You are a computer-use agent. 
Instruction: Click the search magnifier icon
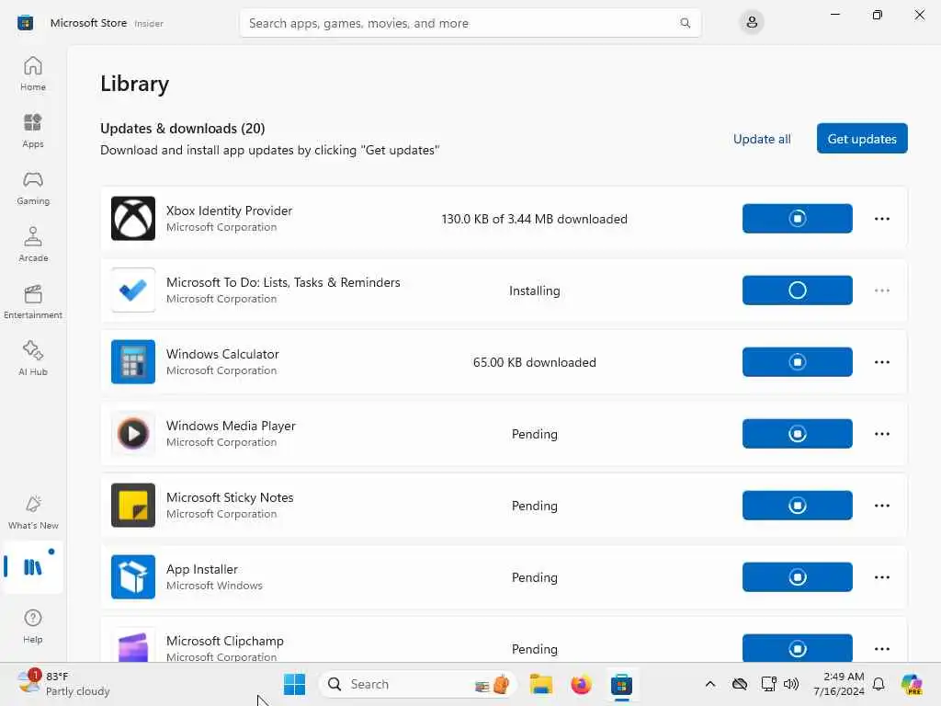685,23
